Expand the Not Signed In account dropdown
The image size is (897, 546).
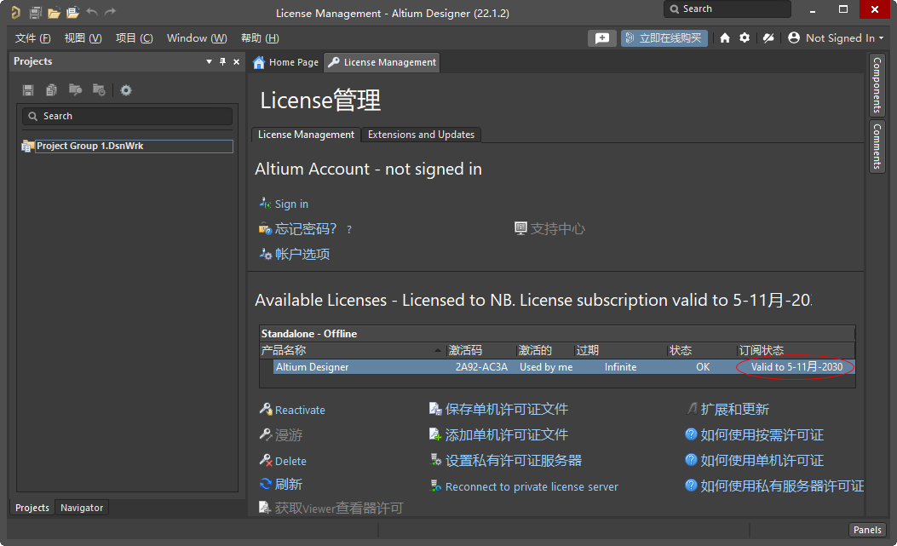click(881, 37)
